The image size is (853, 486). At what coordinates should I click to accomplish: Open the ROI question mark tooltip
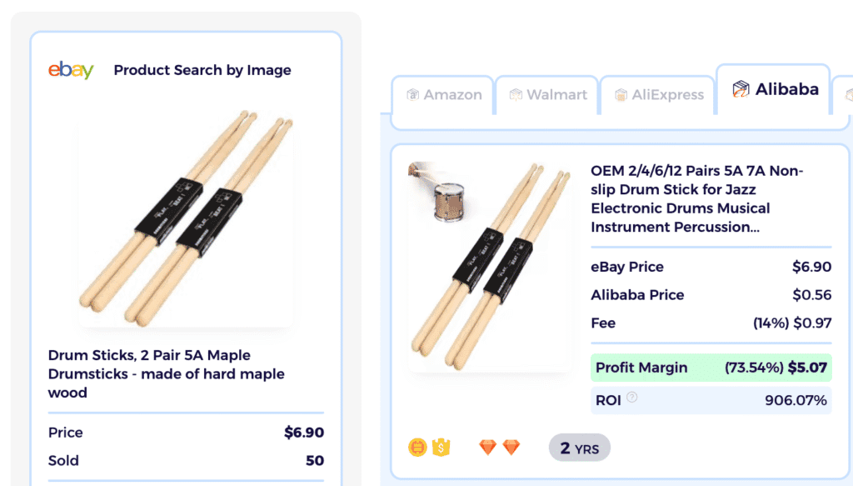[x=631, y=399]
